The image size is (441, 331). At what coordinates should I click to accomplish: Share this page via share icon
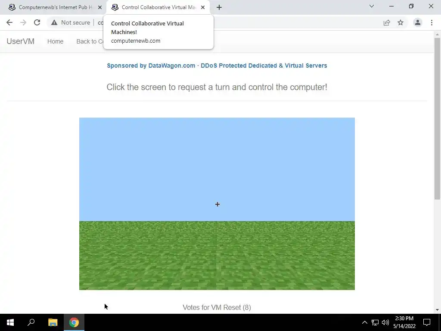pos(387,22)
